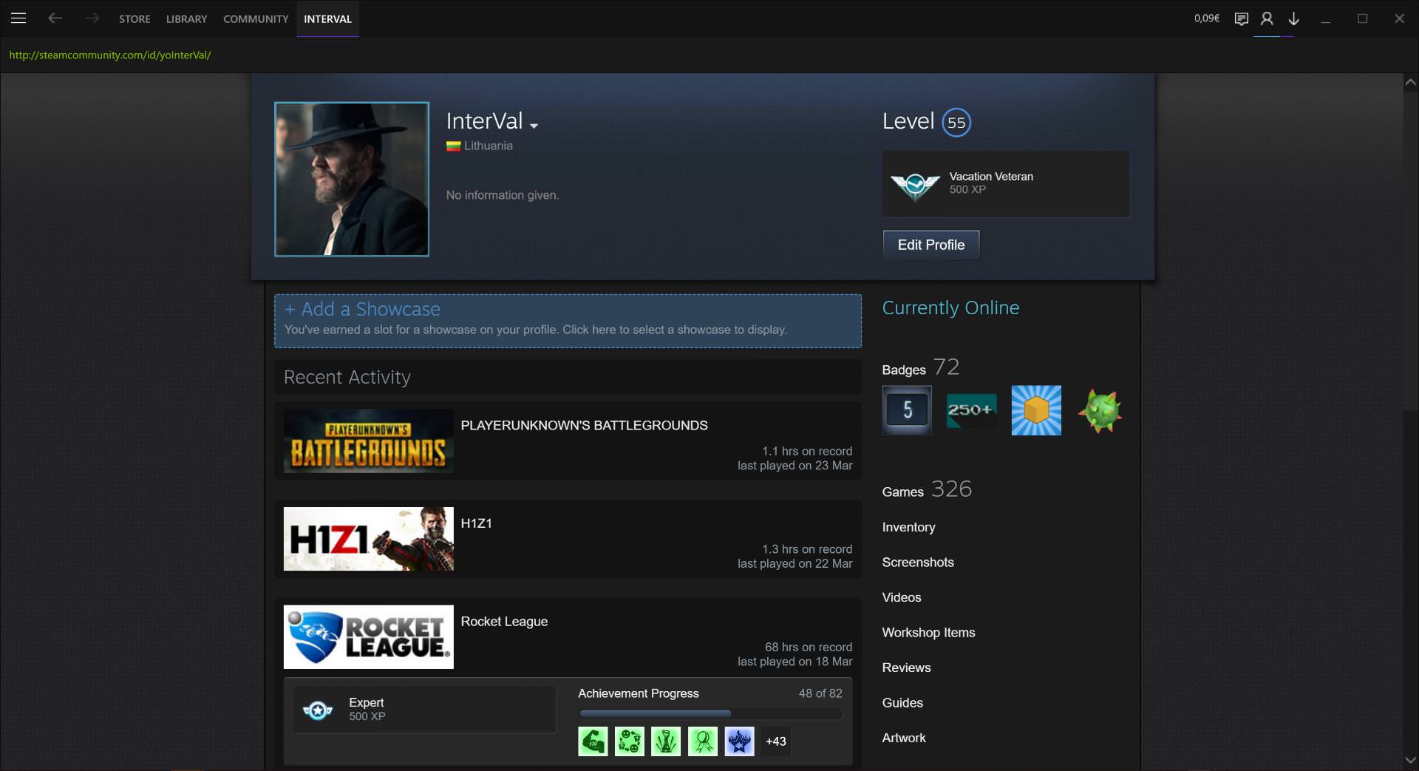Open the green spiky ball badge
This screenshot has height=771, width=1419.
point(1100,410)
